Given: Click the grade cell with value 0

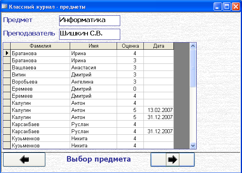Looking at the screenshot, I should point(130,89).
